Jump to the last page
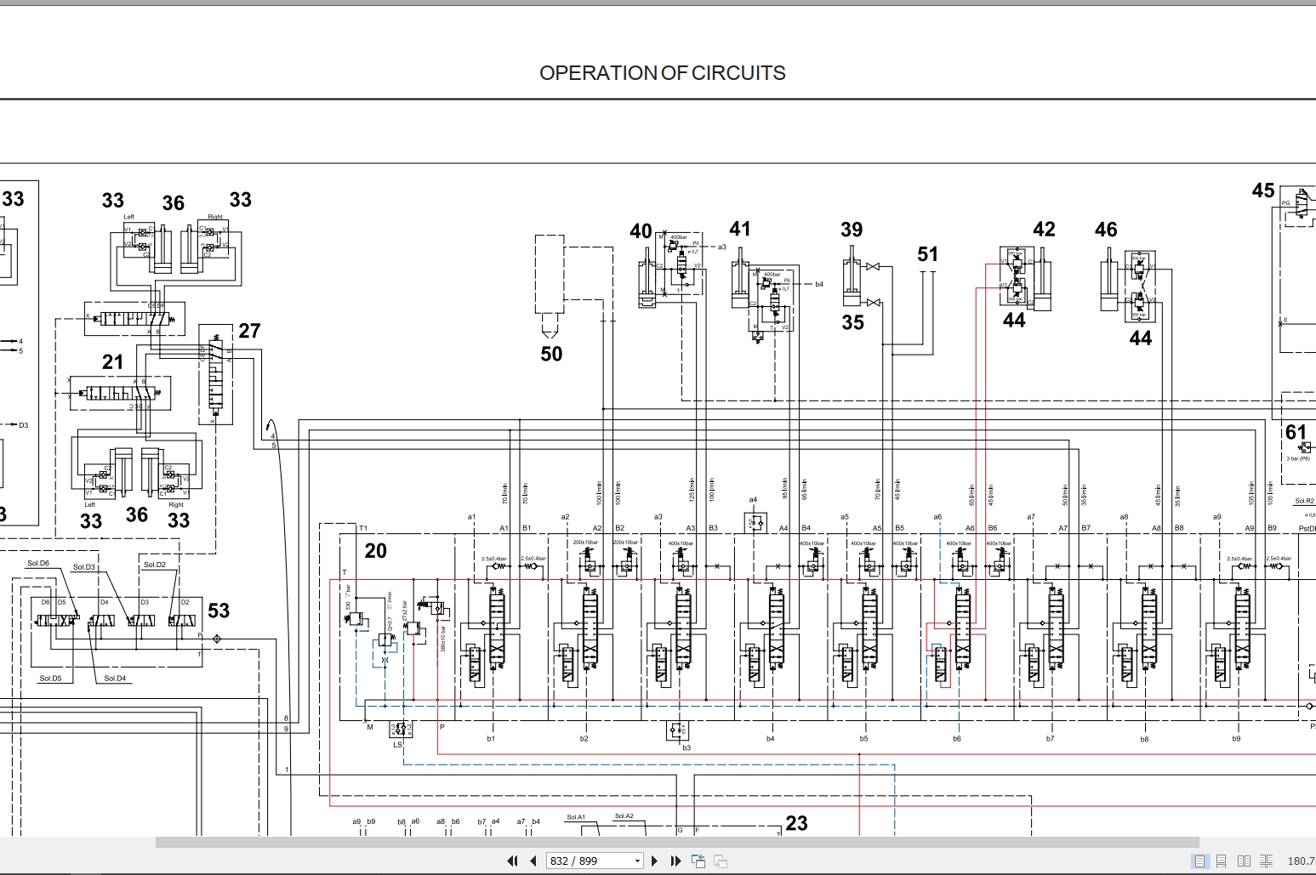 click(x=676, y=861)
